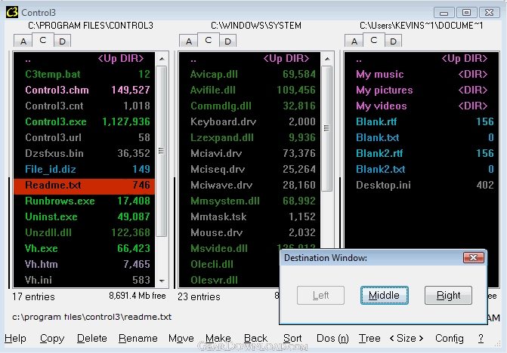The height and width of the screenshot is (353, 507).
Task: Click the left pane scroll down arrow
Action: [x=162, y=281]
